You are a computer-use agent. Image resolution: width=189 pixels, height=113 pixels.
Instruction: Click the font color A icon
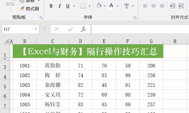coord(111,6)
